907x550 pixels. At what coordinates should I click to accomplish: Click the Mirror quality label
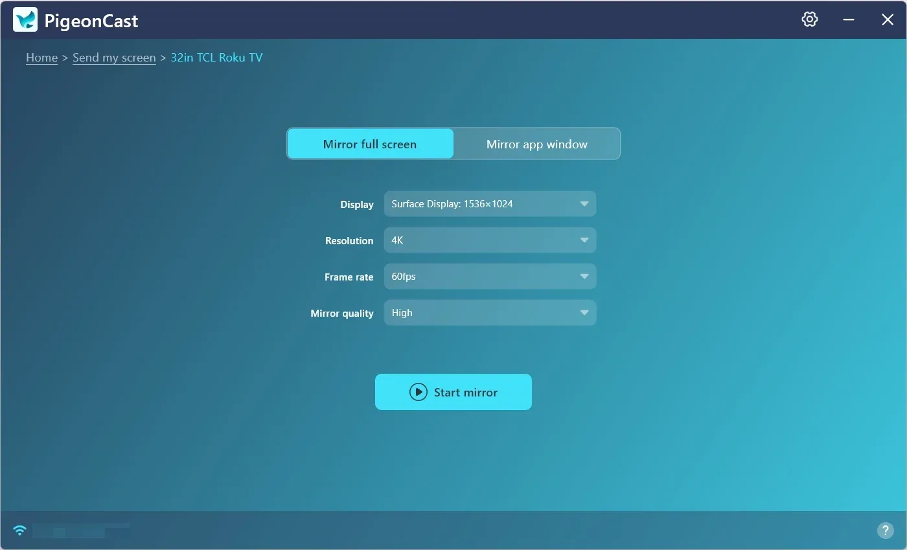coord(342,314)
